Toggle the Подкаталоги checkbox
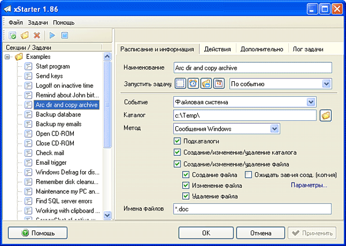Viewport: 346px width, 246px height. (177, 141)
